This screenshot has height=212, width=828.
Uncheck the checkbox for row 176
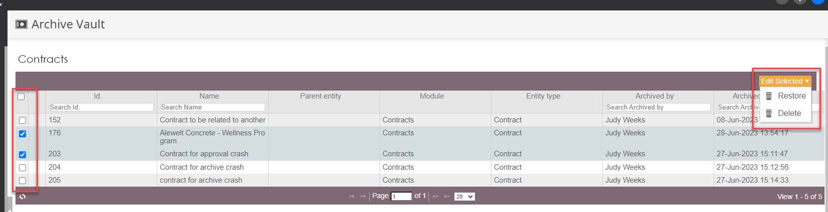pos(22,134)
